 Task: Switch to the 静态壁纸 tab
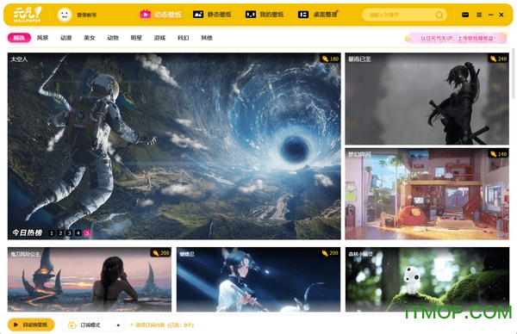pyautogui.click(x=212, y=15)
